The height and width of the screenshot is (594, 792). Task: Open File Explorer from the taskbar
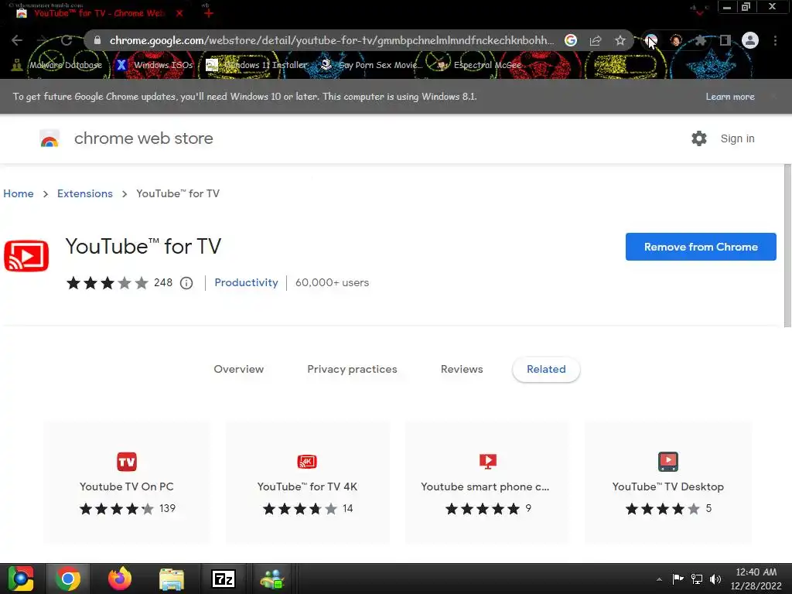172,579
